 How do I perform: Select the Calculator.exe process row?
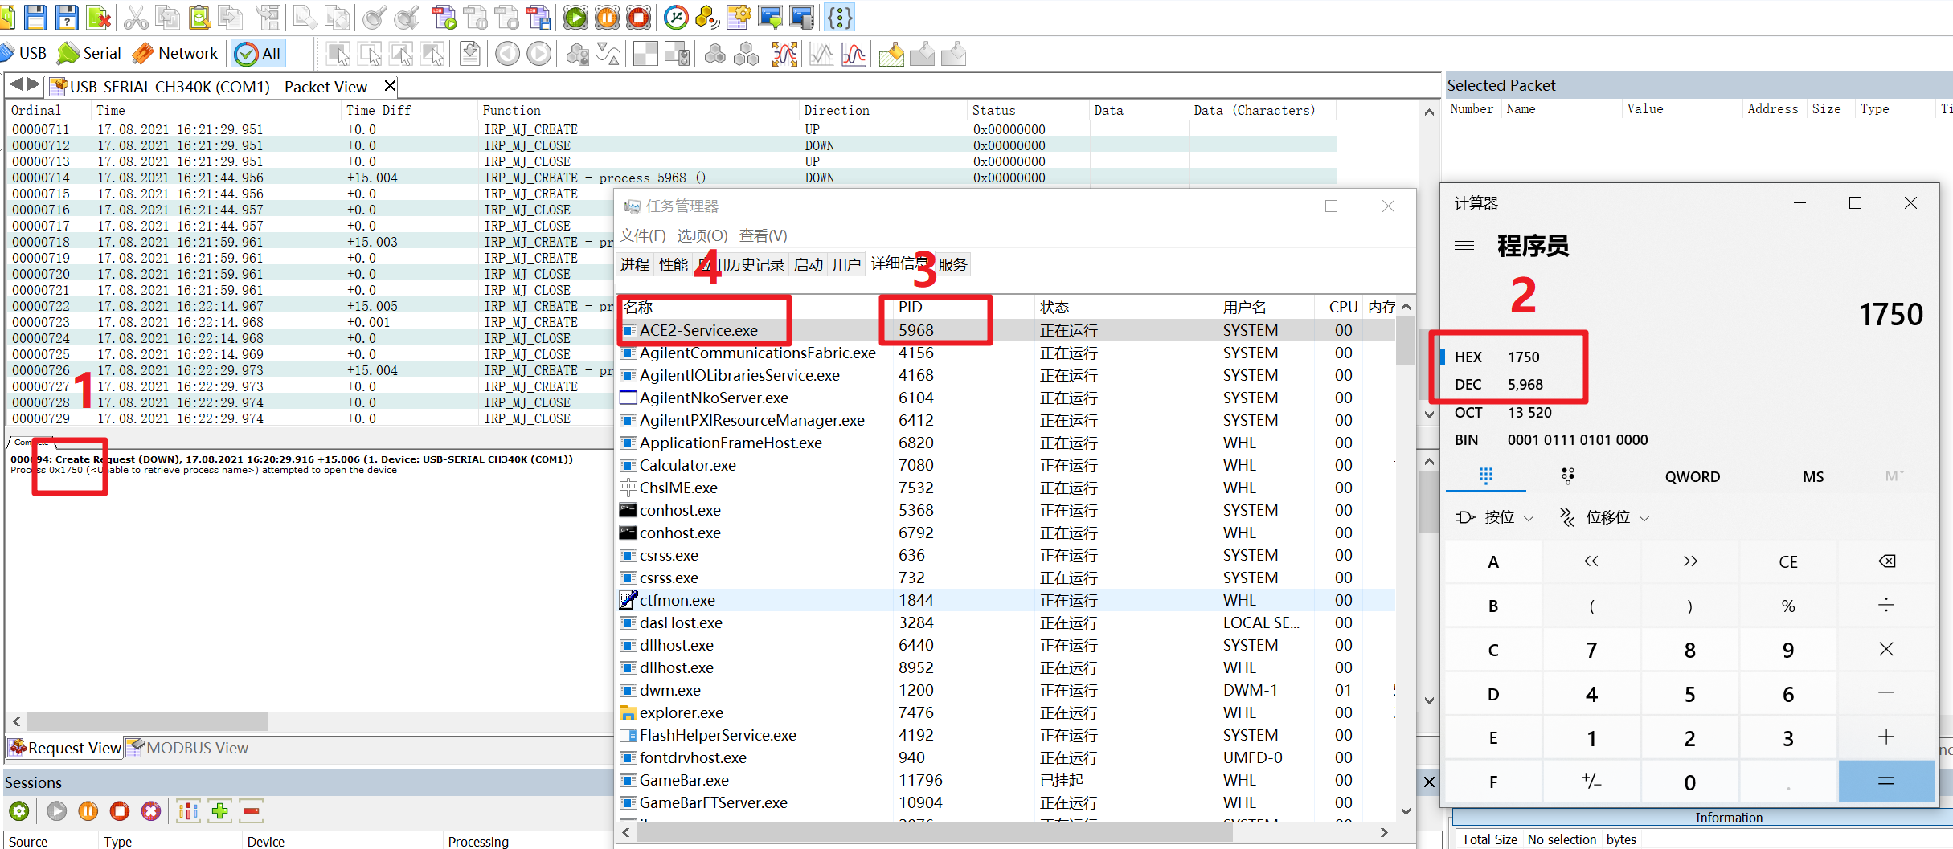point(1006,465)
